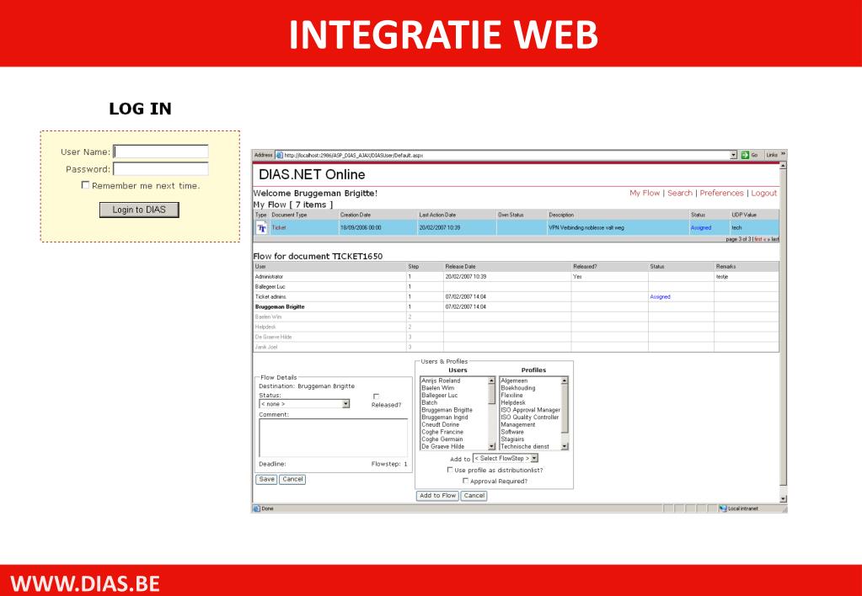Click Cancel next to Save

coord(292,480)
